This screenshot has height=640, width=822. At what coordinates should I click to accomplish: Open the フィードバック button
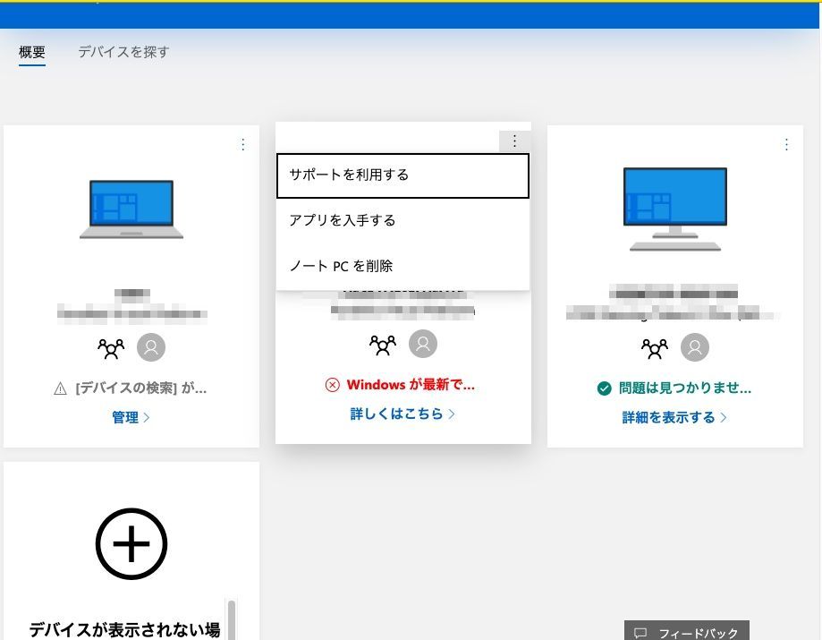[x=686, y=632]
